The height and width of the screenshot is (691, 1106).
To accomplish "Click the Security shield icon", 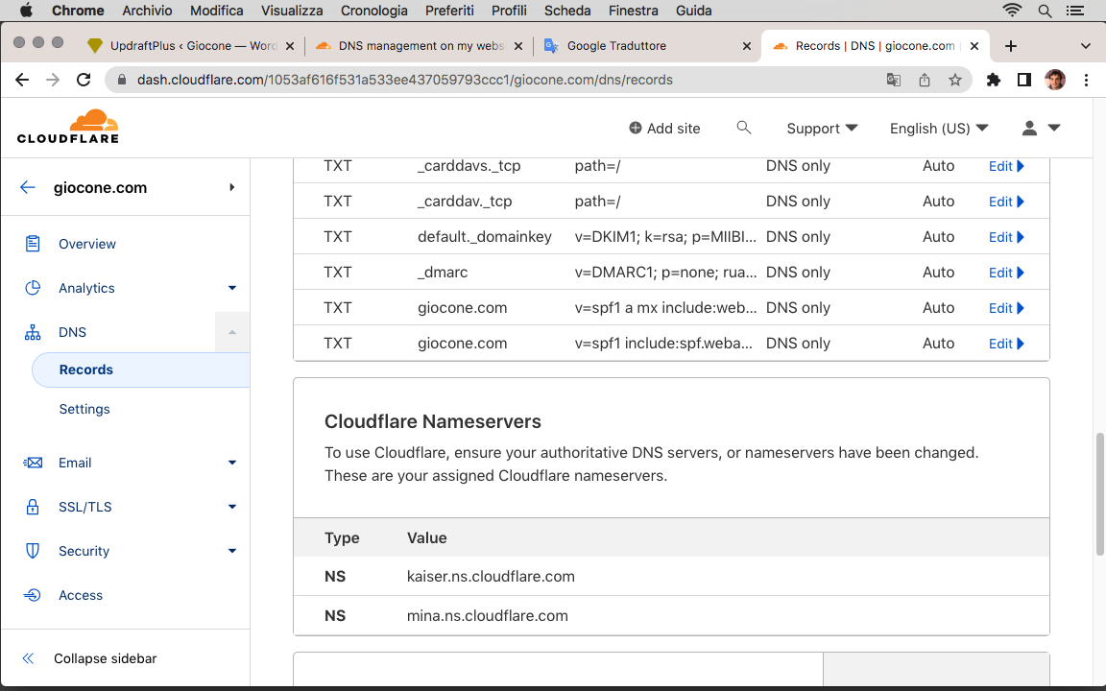I will point(33,551).
